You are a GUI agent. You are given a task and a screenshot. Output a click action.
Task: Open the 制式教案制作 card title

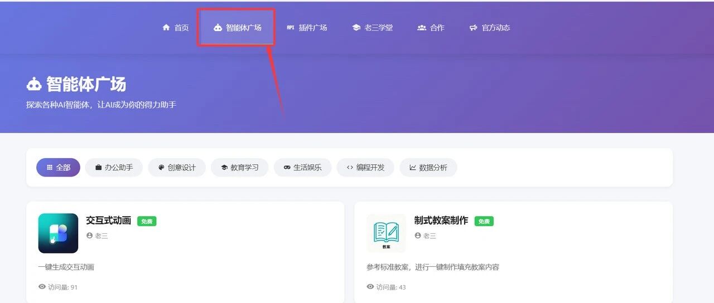pyautogui.click(x=441, y=220)
